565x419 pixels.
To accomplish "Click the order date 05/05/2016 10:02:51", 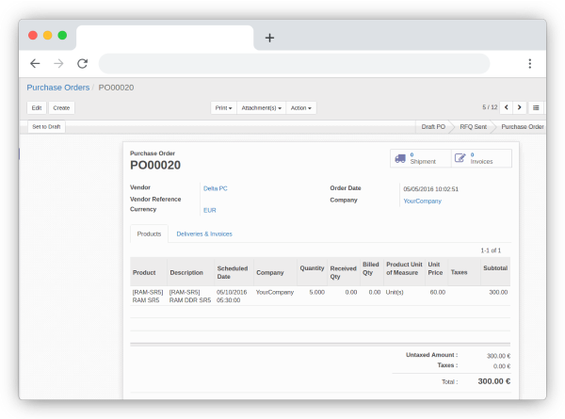I will (x=431, y=189).
